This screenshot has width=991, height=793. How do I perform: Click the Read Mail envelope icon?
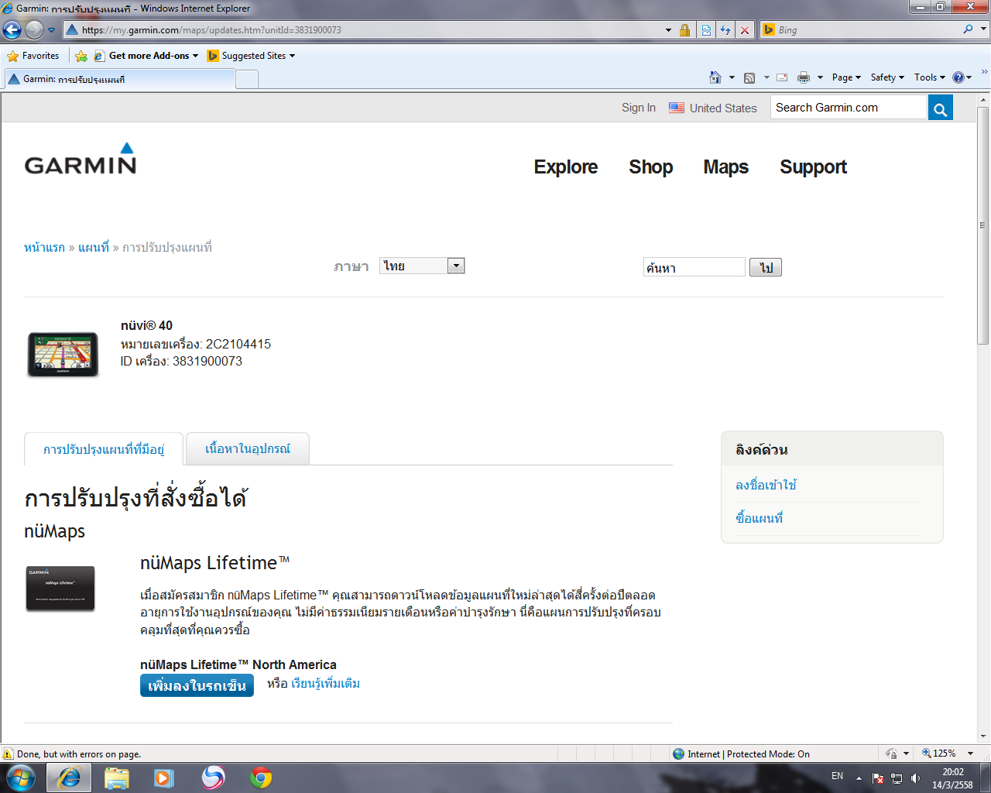coord(782,77)
